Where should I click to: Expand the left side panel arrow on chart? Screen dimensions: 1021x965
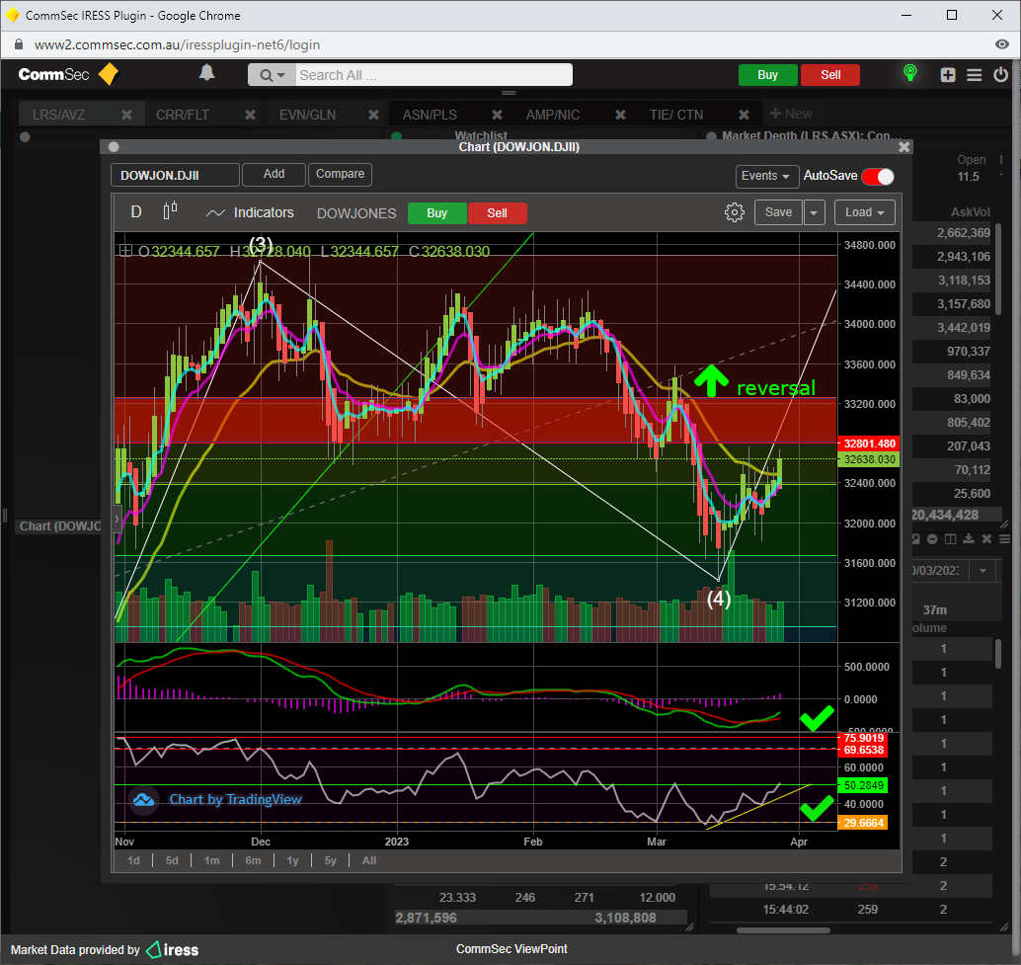click(x=118, y=519)
